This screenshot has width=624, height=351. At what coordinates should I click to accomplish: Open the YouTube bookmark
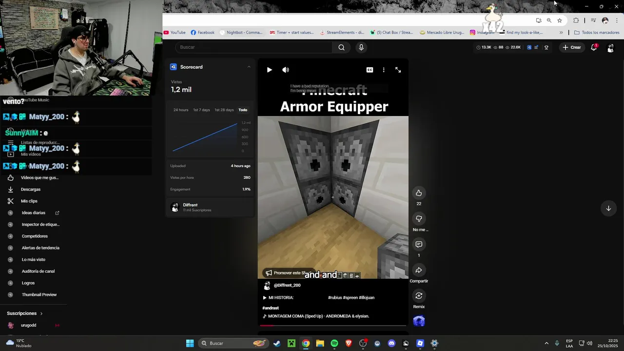[175, 33]
